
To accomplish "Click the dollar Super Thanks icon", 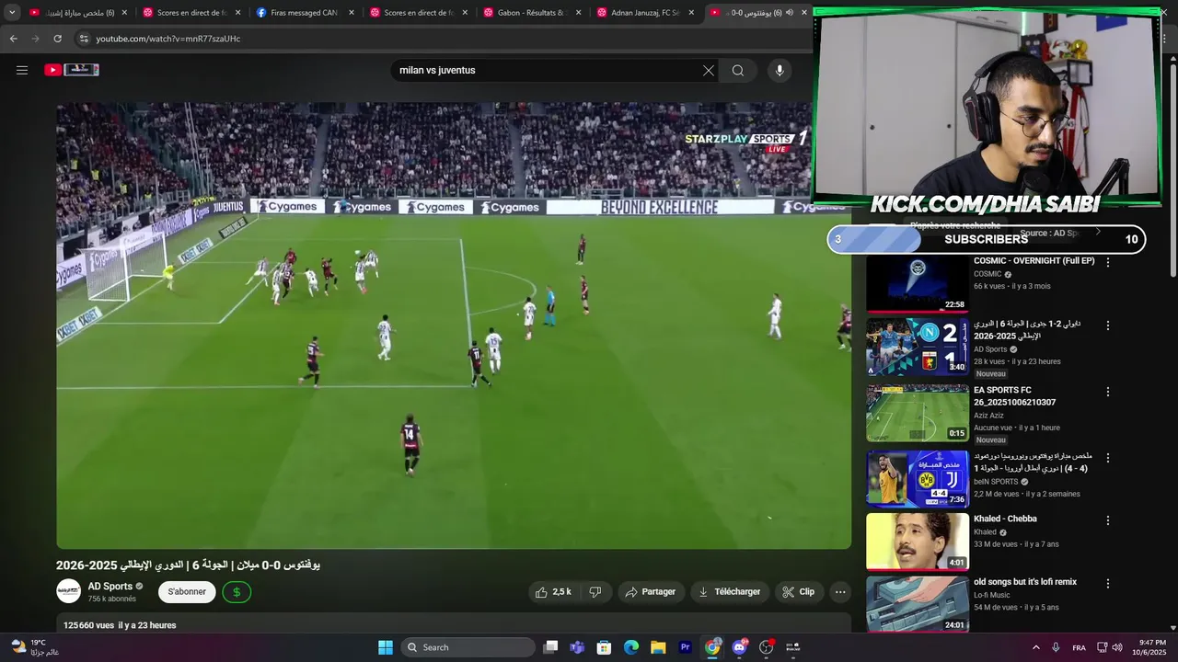I will coord(237,592).
